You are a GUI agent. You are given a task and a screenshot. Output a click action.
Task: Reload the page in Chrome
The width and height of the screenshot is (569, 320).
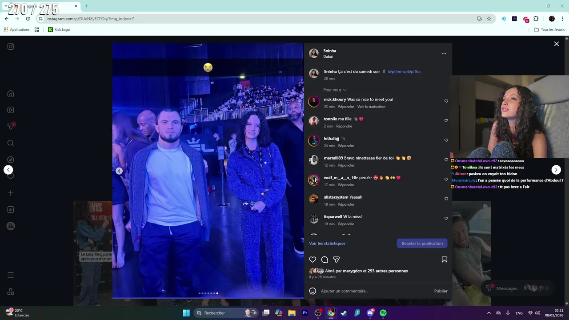(28, 19)
